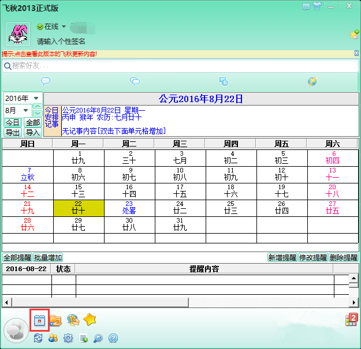This screenshot has height=349, width=361.
Task: Click the skin shirt icon in title bar
Action: click(x=317, y=6)
